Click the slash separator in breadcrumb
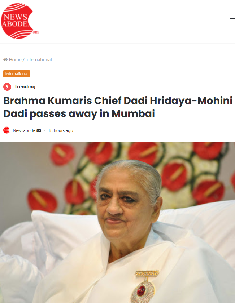This screenshot has width=235, height=303. tap(23, 60)
